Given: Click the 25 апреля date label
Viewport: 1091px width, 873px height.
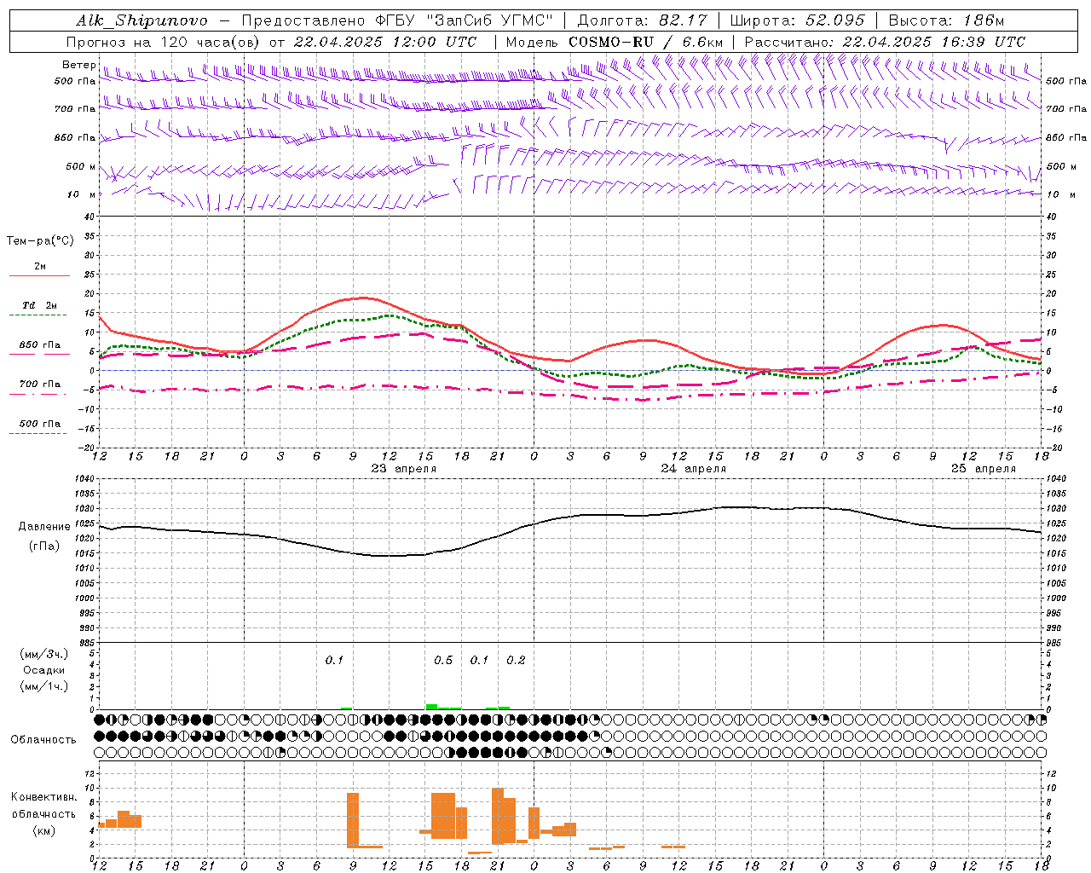Looking at the screenshot, I should [x=983, y=469].
